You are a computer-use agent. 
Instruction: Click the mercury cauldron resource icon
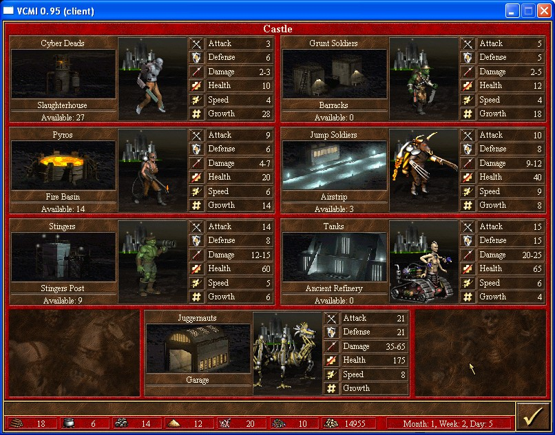pos(68,423)
